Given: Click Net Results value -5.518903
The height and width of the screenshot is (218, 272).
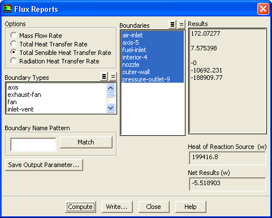Looking at the screenshot, I should 206,183.
